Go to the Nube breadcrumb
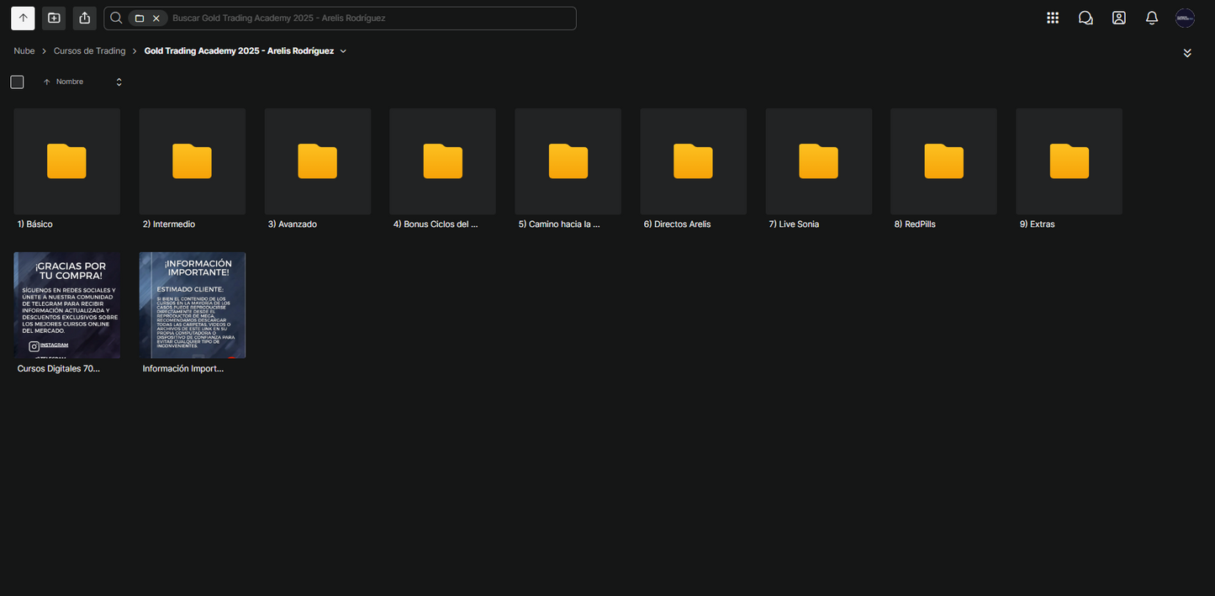1215x596 pixels. [x=24, y=51]
